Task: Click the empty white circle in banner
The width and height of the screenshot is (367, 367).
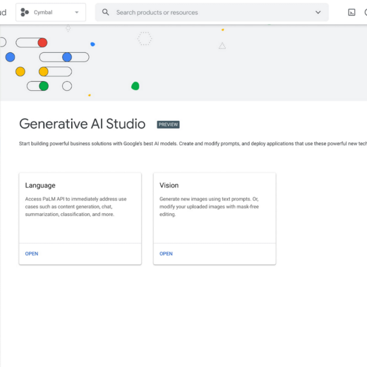Action: (67, 86)
